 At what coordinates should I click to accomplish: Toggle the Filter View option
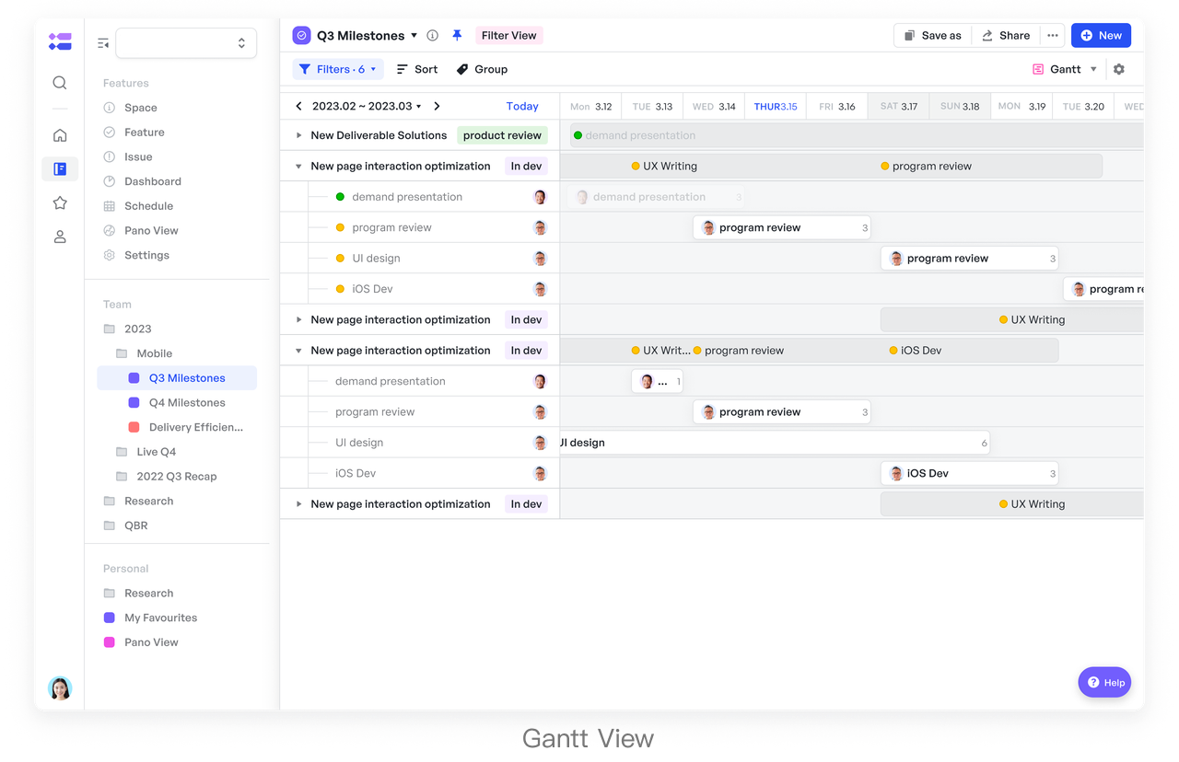pyautogui.click(x=508, y=35)
